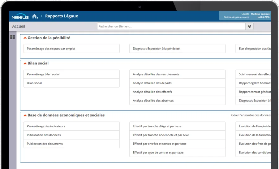Open Rapport contrat génération item
The image size is (279, 169).
point(253,92)
